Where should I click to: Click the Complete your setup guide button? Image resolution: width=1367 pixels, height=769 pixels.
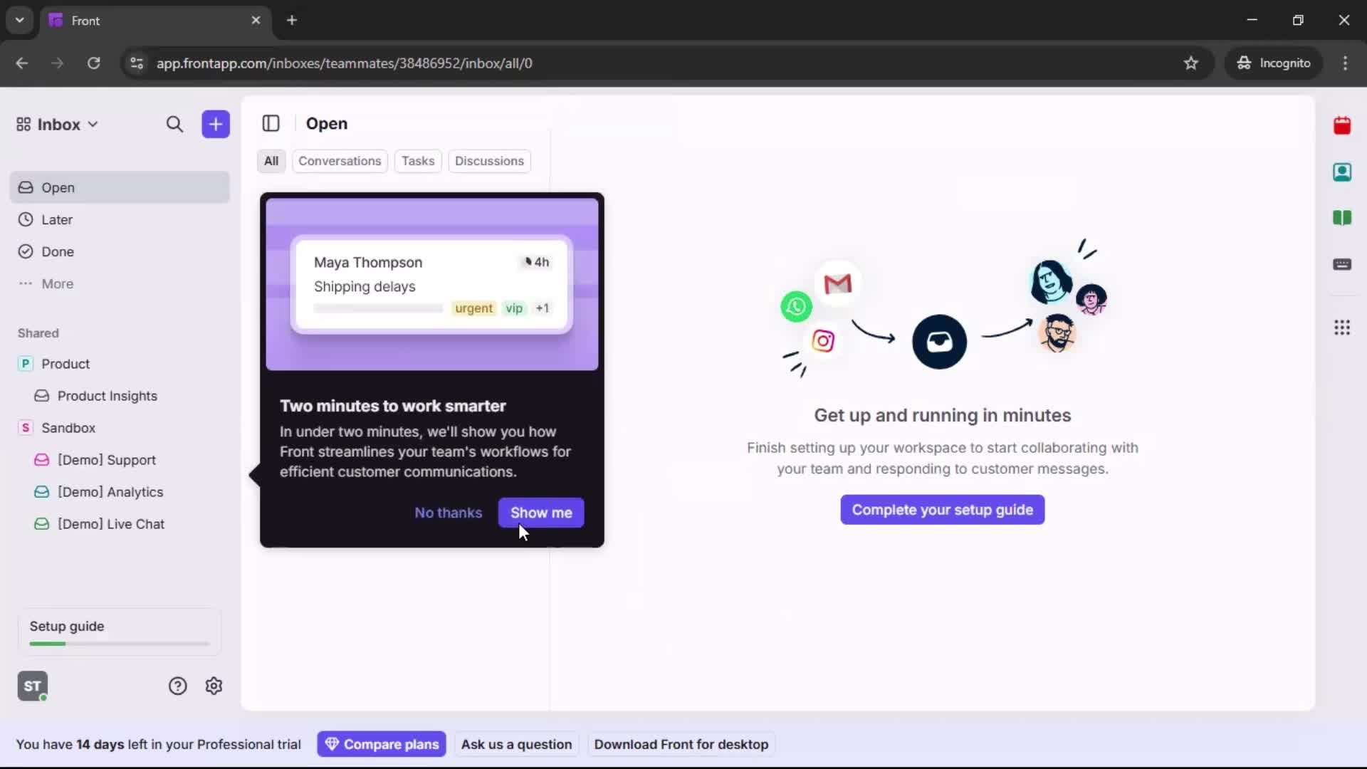(941, 510)
